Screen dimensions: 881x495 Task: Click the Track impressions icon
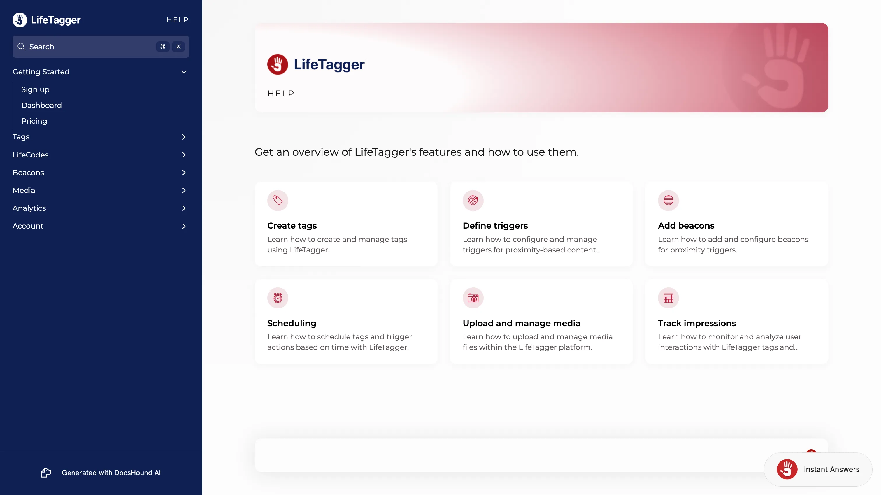(668, 297)
